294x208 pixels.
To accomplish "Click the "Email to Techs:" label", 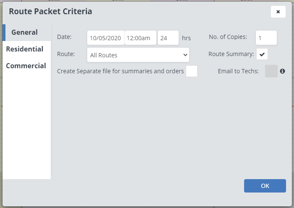I will pos(238,71).
